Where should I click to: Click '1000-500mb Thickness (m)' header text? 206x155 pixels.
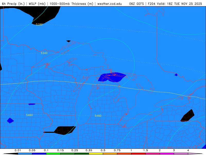[x=71, y=4]
